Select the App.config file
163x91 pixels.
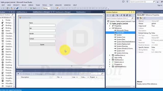click(118, 58)
